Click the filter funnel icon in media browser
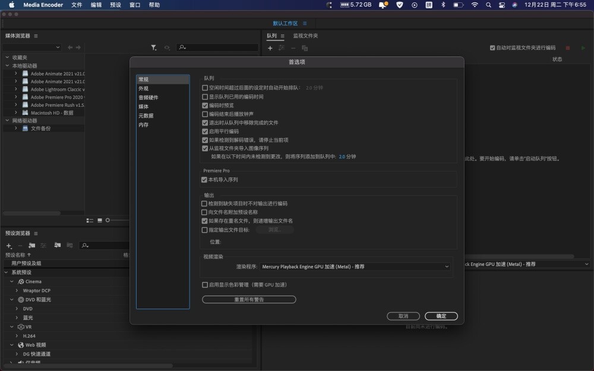Screen dimensions: 594x371 (153, 47)
